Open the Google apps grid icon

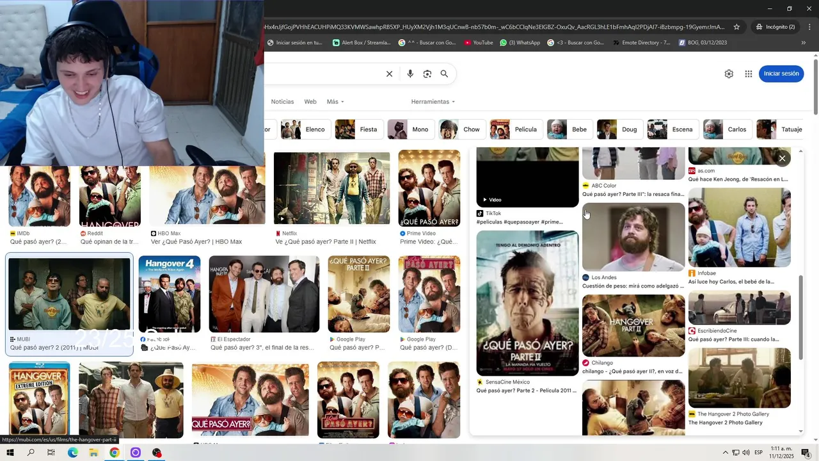pyautogui.click(x=749, y=74)
